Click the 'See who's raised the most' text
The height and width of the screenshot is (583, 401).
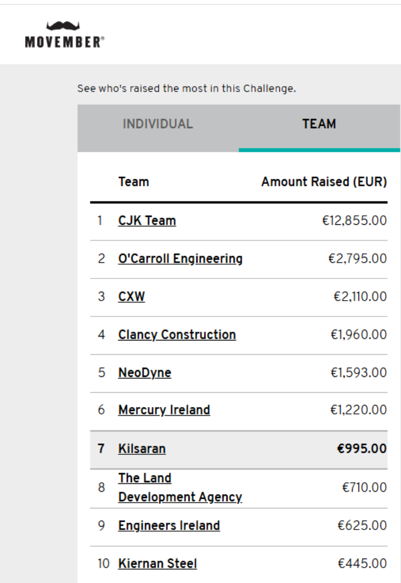point(187,89)
